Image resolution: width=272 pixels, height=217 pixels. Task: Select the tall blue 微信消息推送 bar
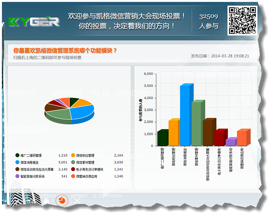(185, 116)
